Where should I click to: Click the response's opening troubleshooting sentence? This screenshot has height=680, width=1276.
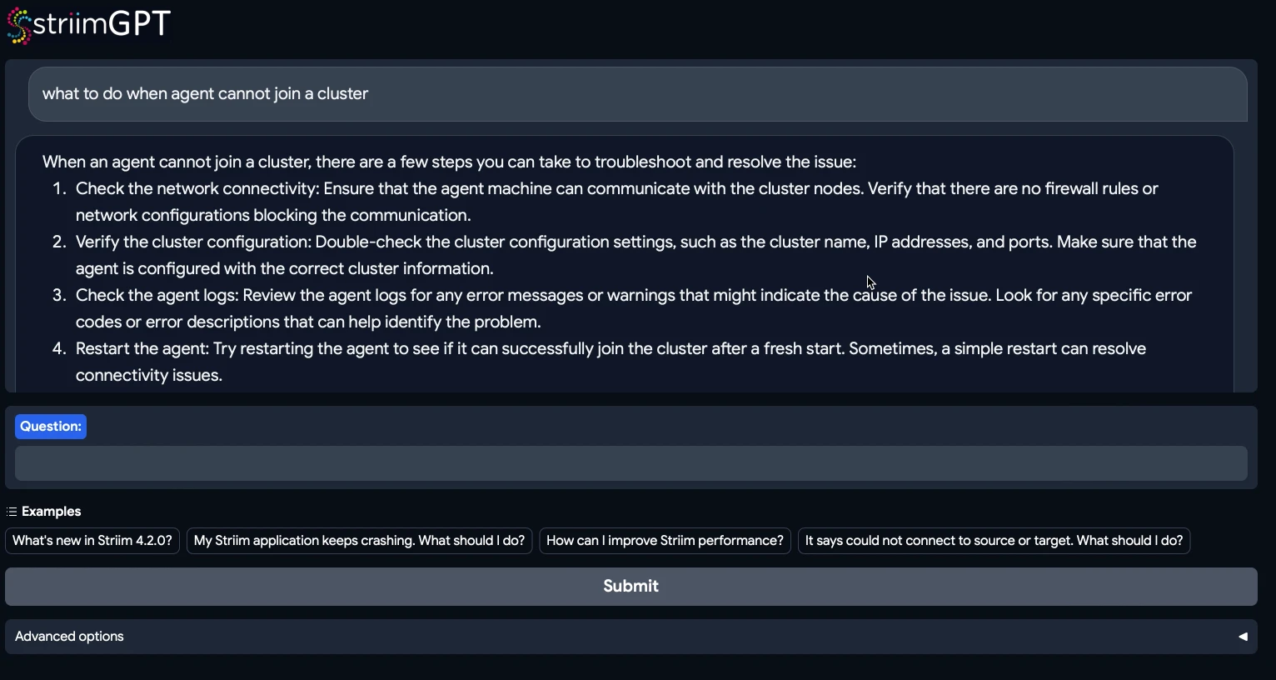pos(449,162)
